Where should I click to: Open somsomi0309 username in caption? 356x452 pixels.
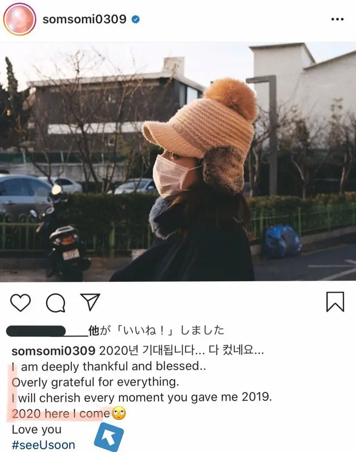53,351
